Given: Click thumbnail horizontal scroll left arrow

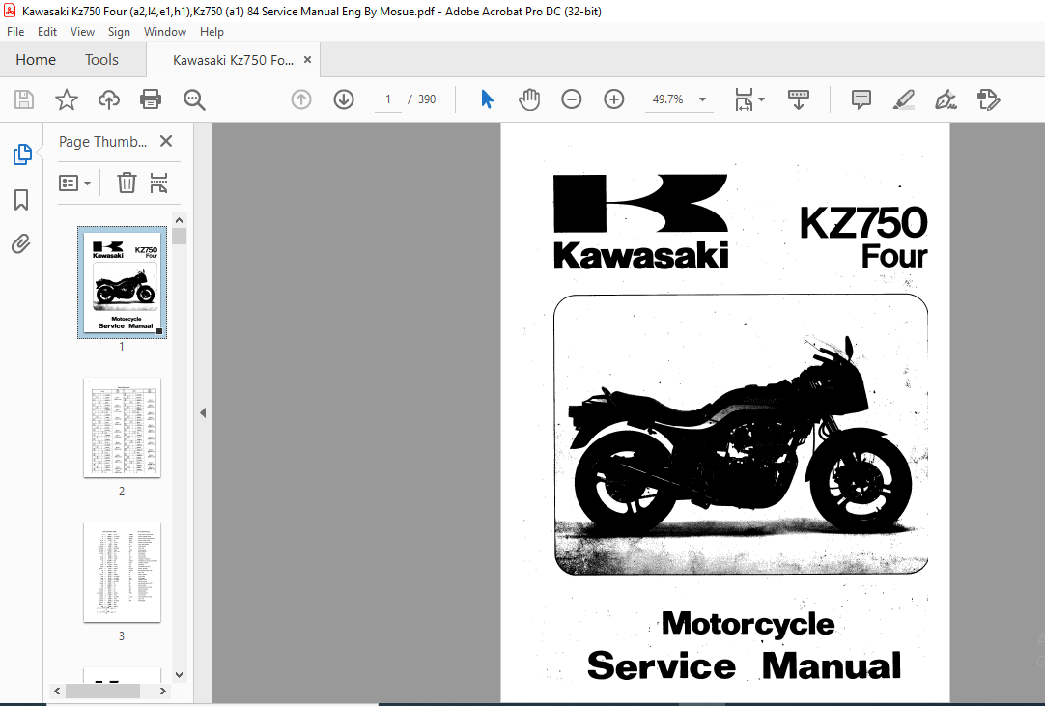Looking at the screenshot, I should click(57, 692).
